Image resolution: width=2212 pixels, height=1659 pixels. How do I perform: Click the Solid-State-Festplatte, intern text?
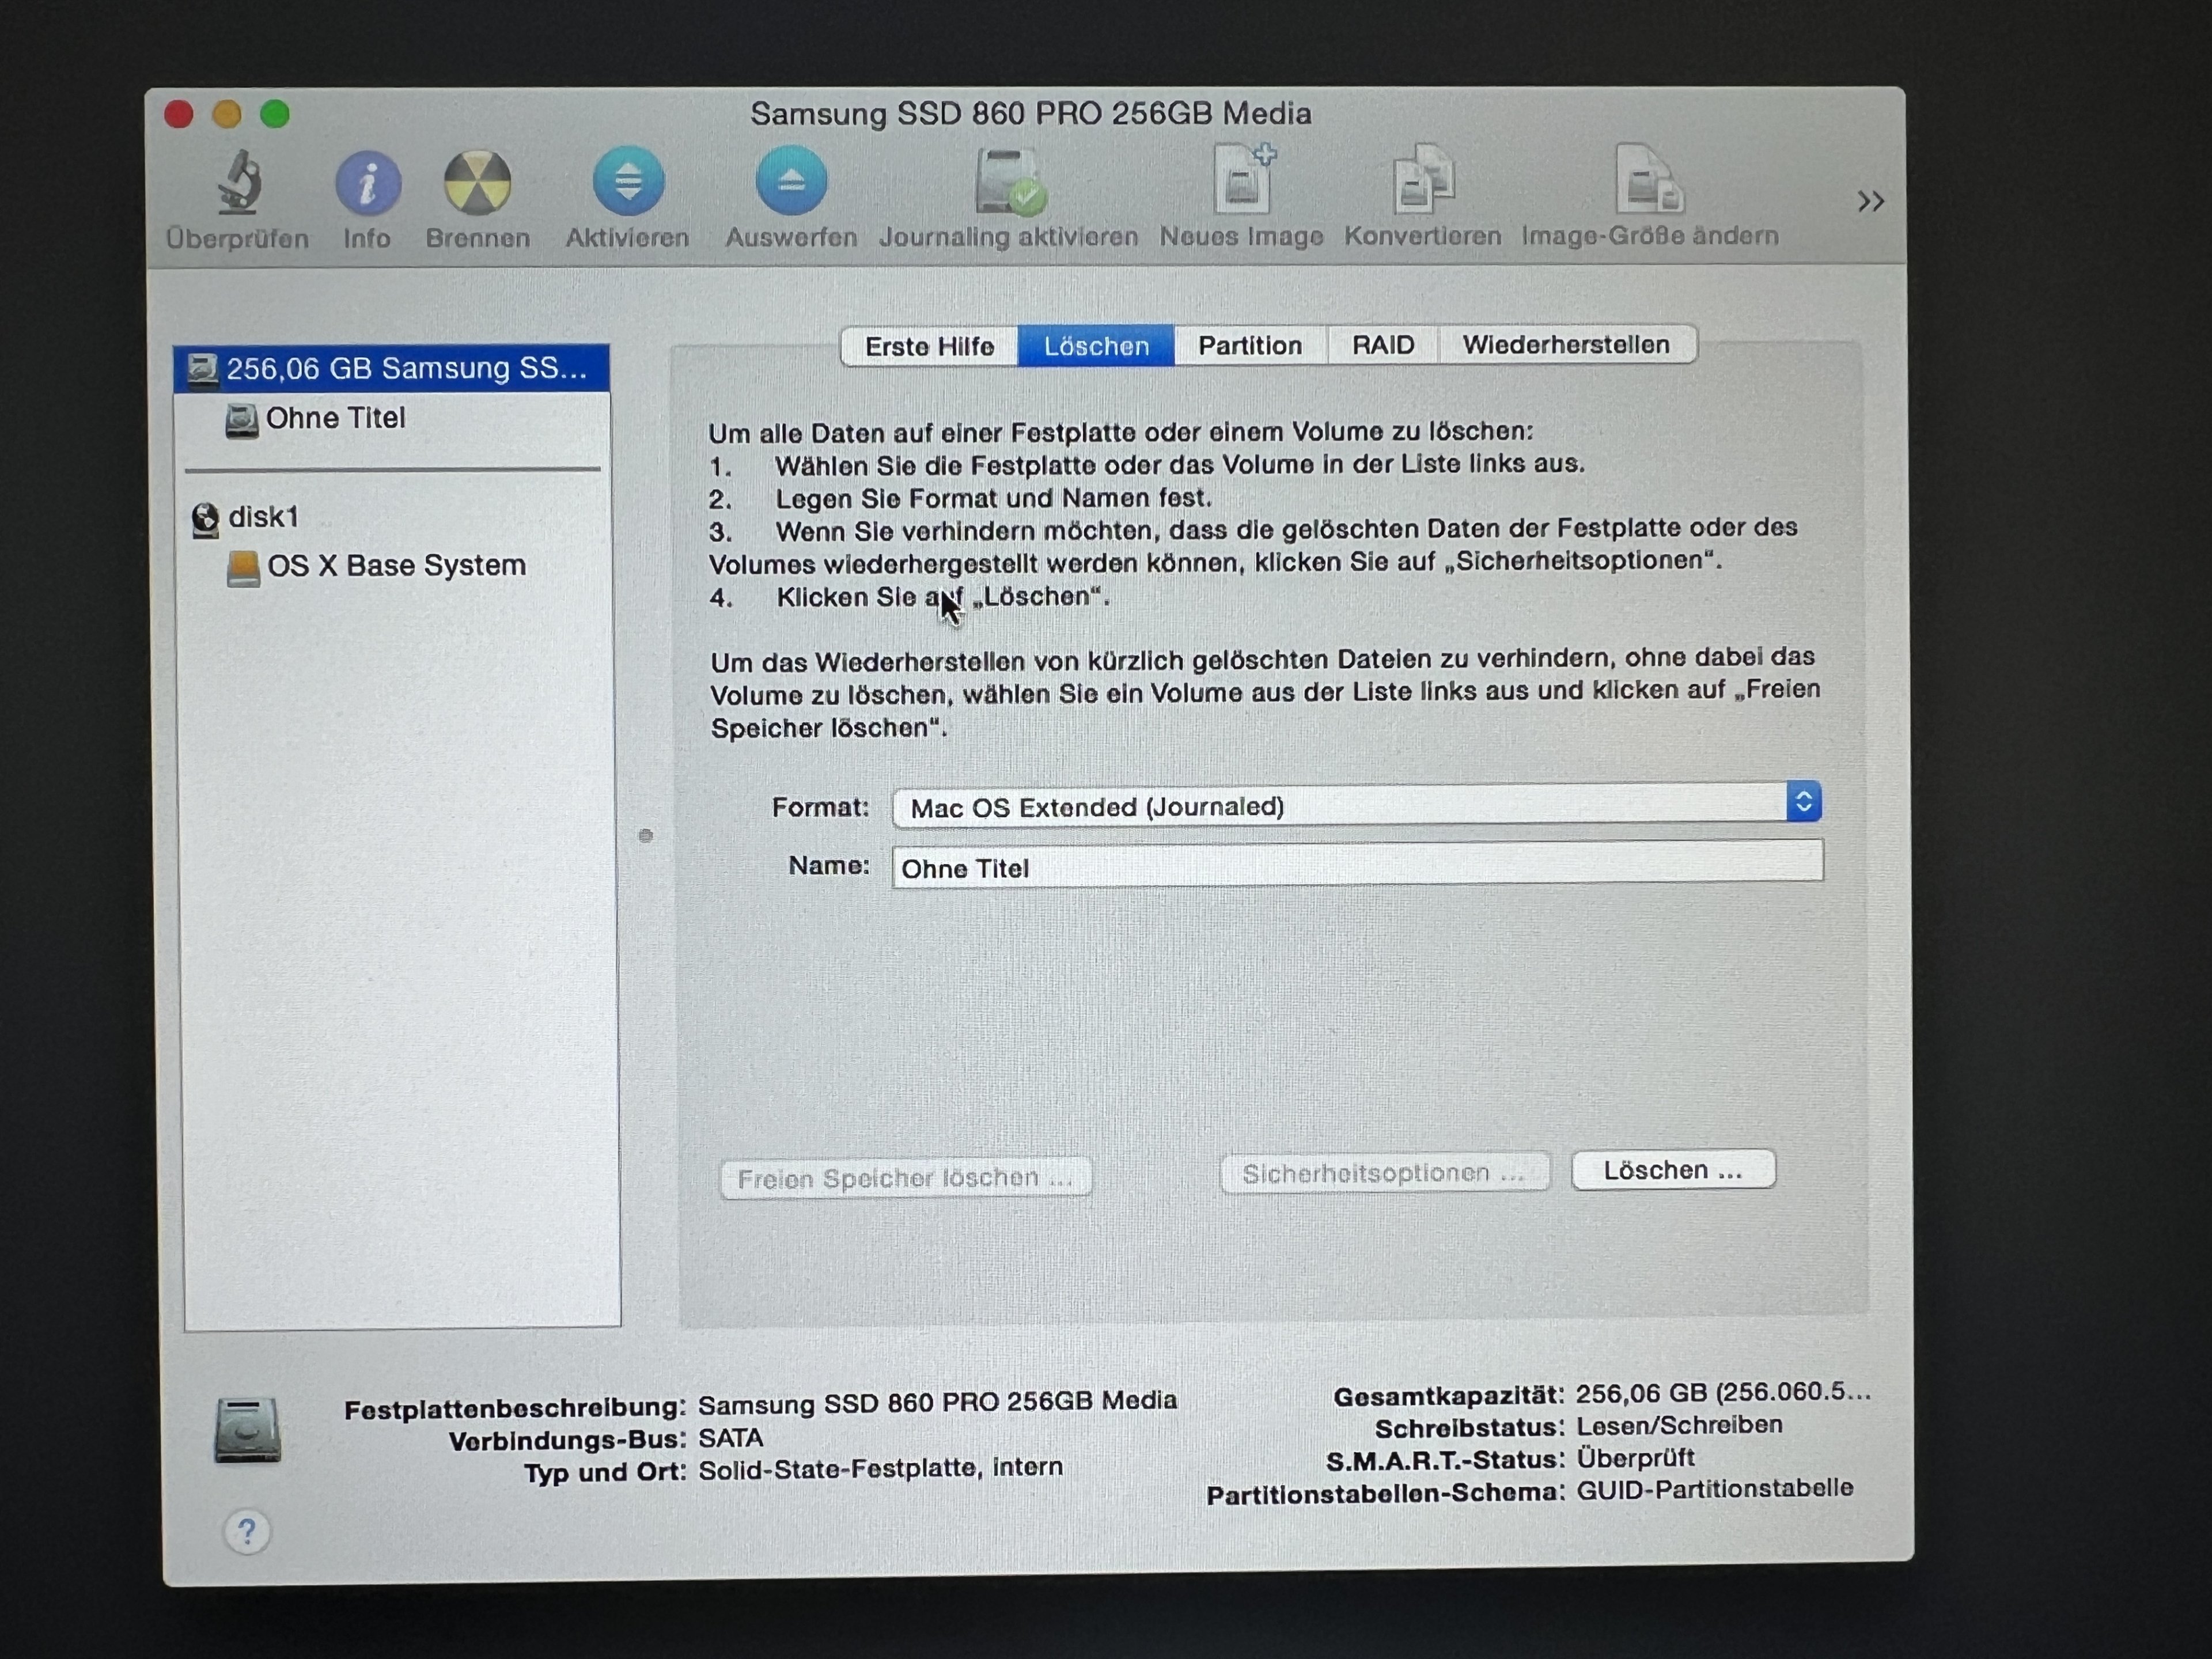click(880, 1468)
